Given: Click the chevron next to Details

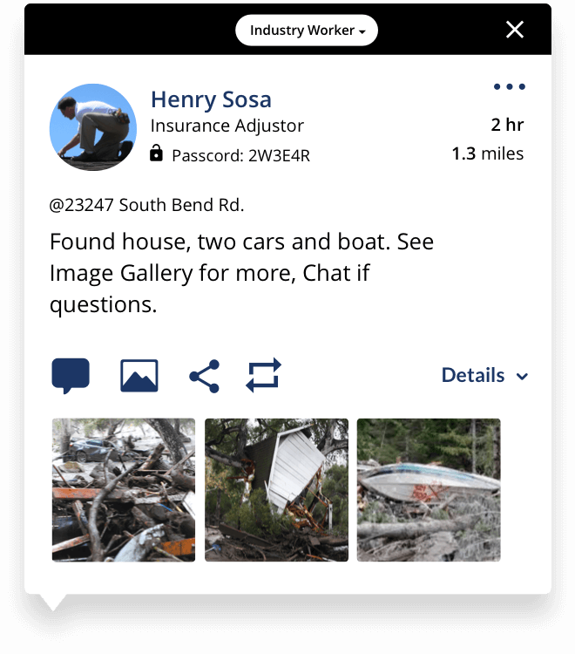Looking at the screenshot, I should click(522, 377).
